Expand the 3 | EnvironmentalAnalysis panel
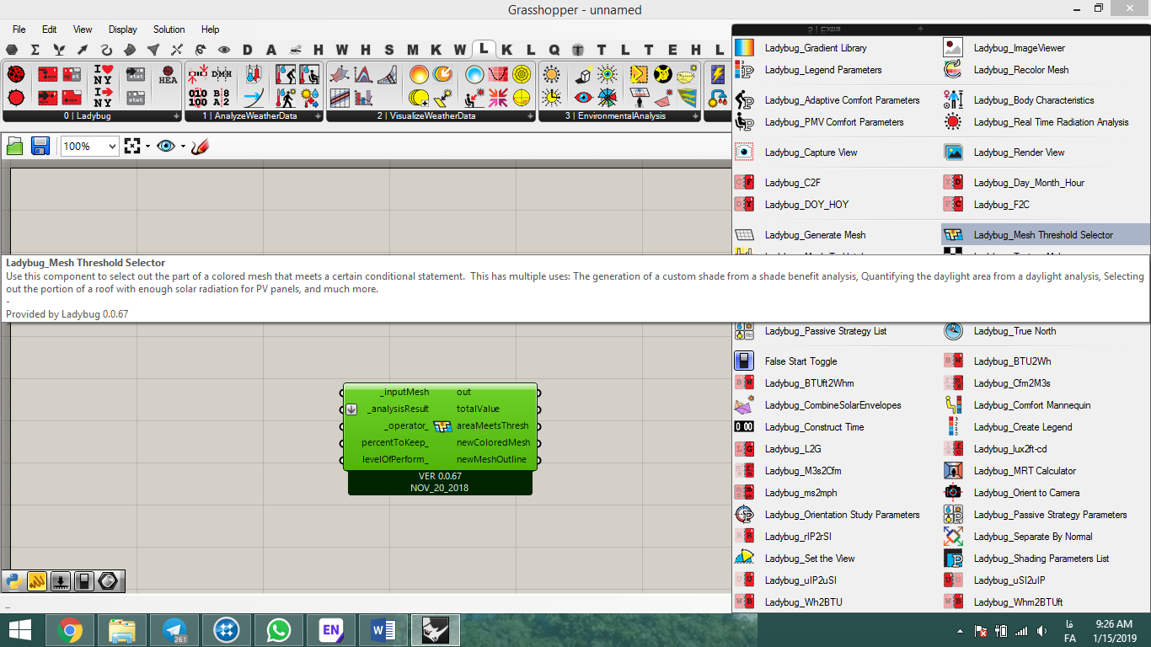The image size is (1151, 647). coord(695,116)
